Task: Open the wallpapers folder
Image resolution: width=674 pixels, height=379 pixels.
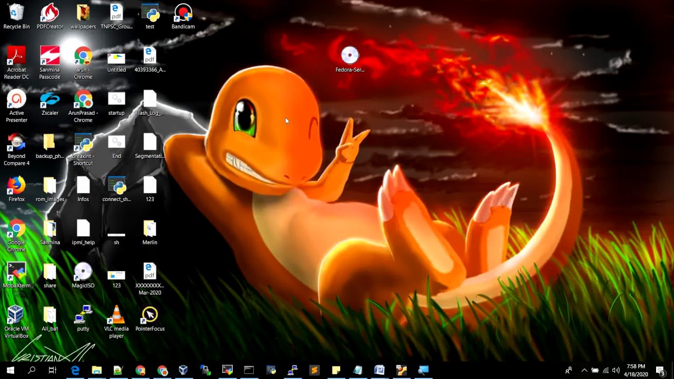Action: [83, 16]
